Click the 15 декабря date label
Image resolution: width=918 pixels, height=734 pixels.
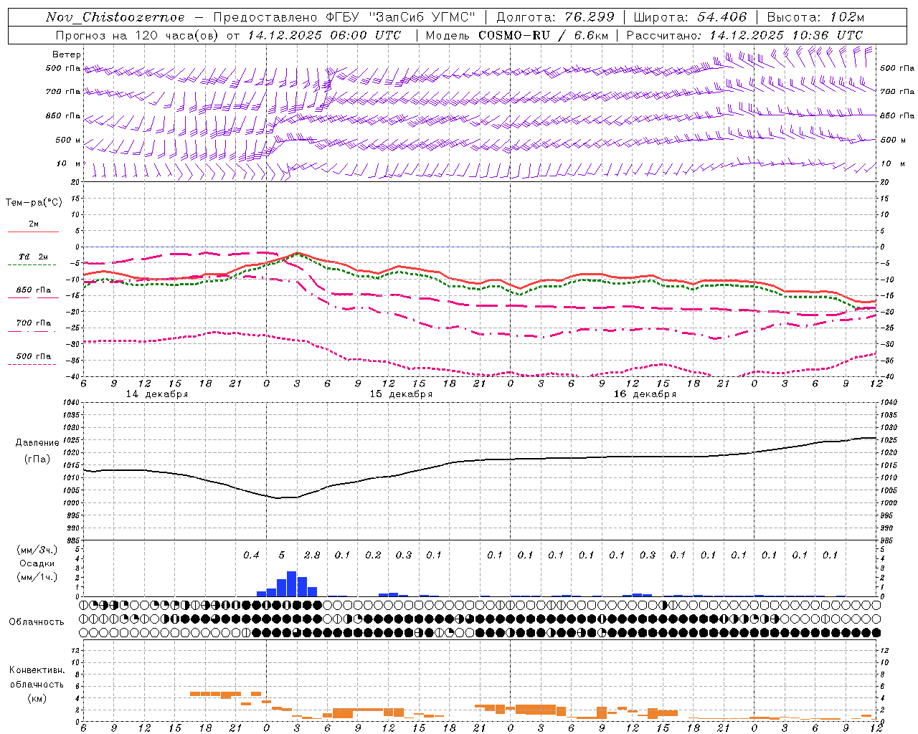click(401, 394)
